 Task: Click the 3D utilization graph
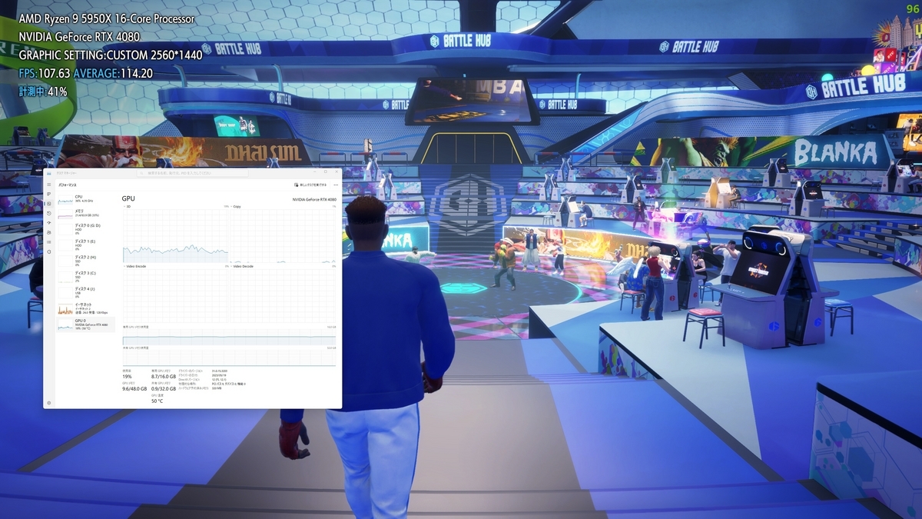(176, 236)
